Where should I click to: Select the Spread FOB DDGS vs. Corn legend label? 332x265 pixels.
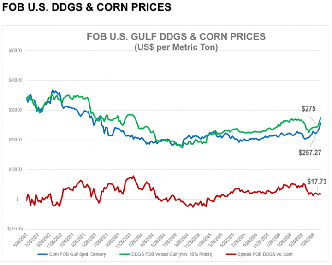[265, 254]
